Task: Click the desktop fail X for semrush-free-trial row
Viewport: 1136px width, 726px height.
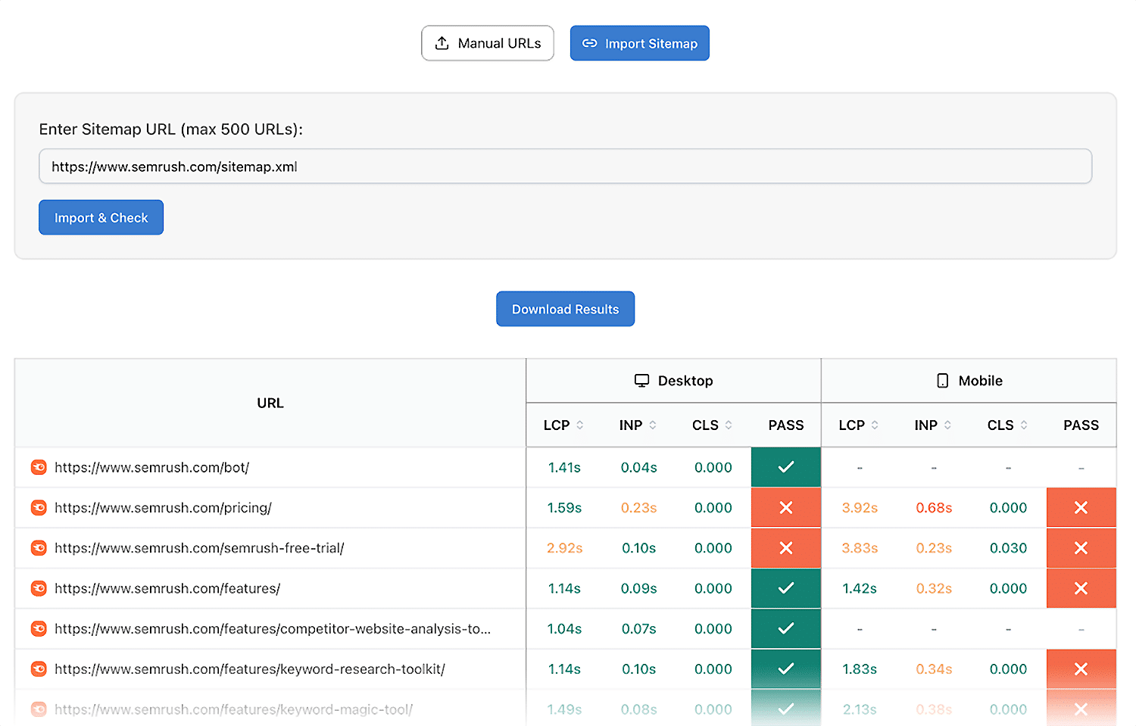Action: coord(786,547)
